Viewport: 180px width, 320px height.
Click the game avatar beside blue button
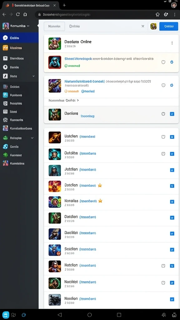(x=153, y=26)
